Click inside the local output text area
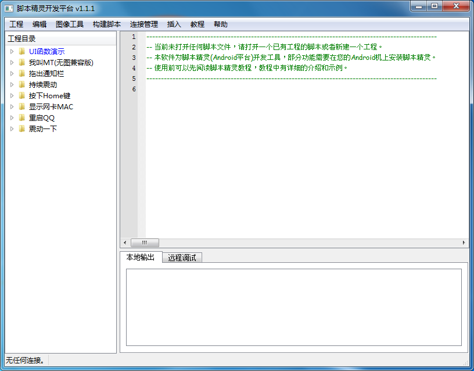The width and height of the screenshot is (474, 371). 294,307
